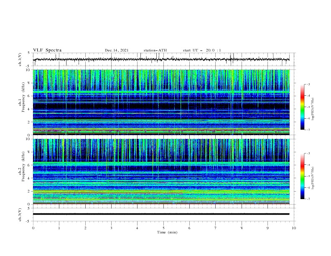The width and height of the screenshot is (331, 256).
Task: Click the "ch.1(V)" waveform axis label
Action: coord(20,59)
